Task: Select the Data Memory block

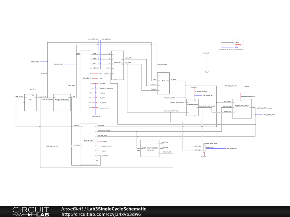Action: point(192,107)
